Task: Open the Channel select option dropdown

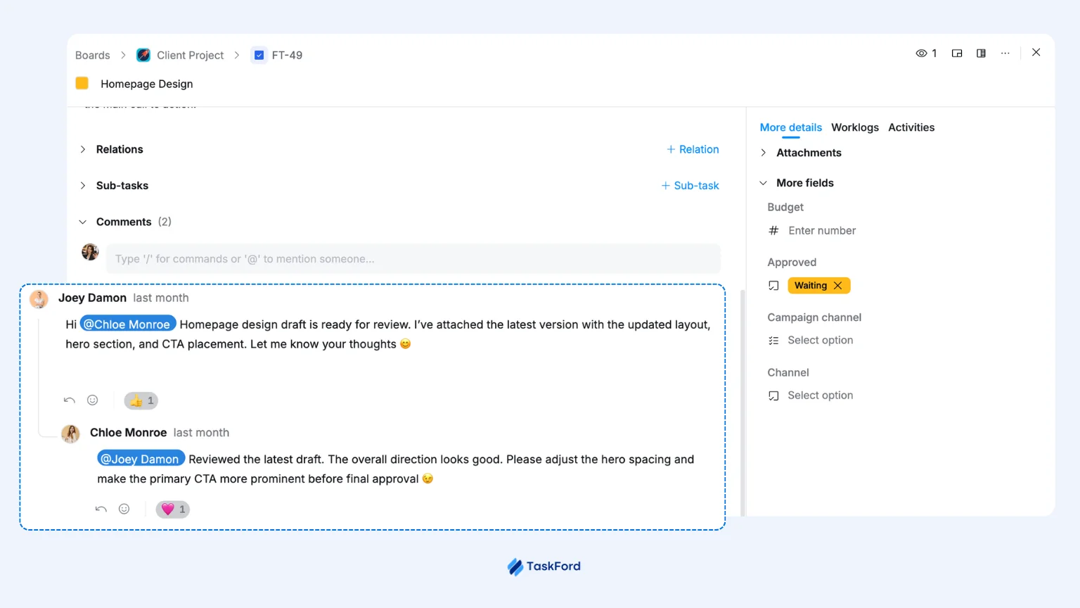Action: [x=820, y=395]
